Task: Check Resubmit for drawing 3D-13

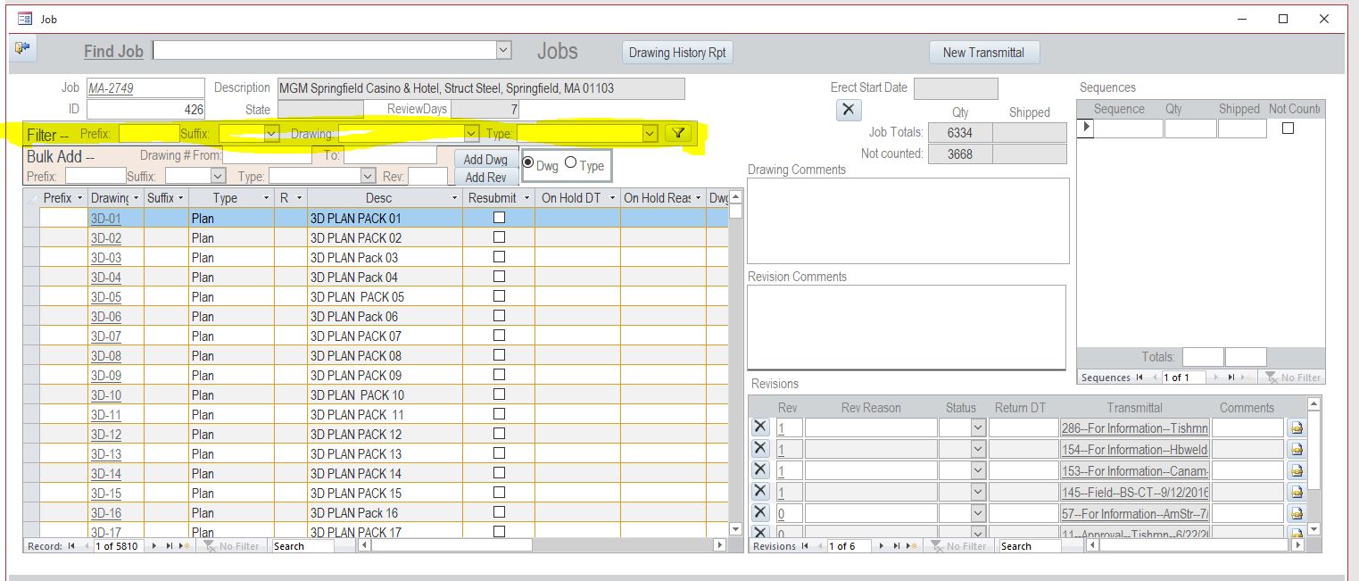Action: tap(499, 453)
